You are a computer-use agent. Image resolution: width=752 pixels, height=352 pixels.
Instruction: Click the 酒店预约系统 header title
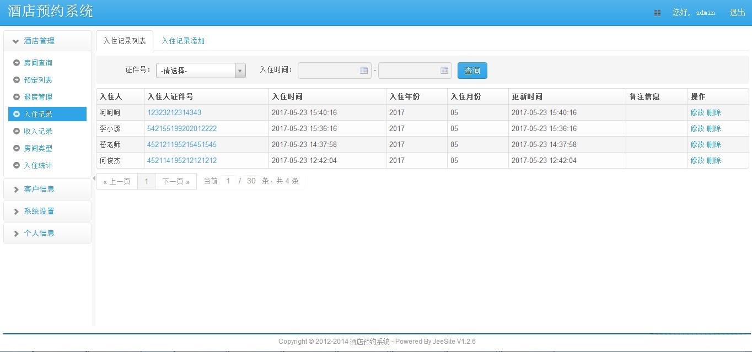click(x=50, y=11)
